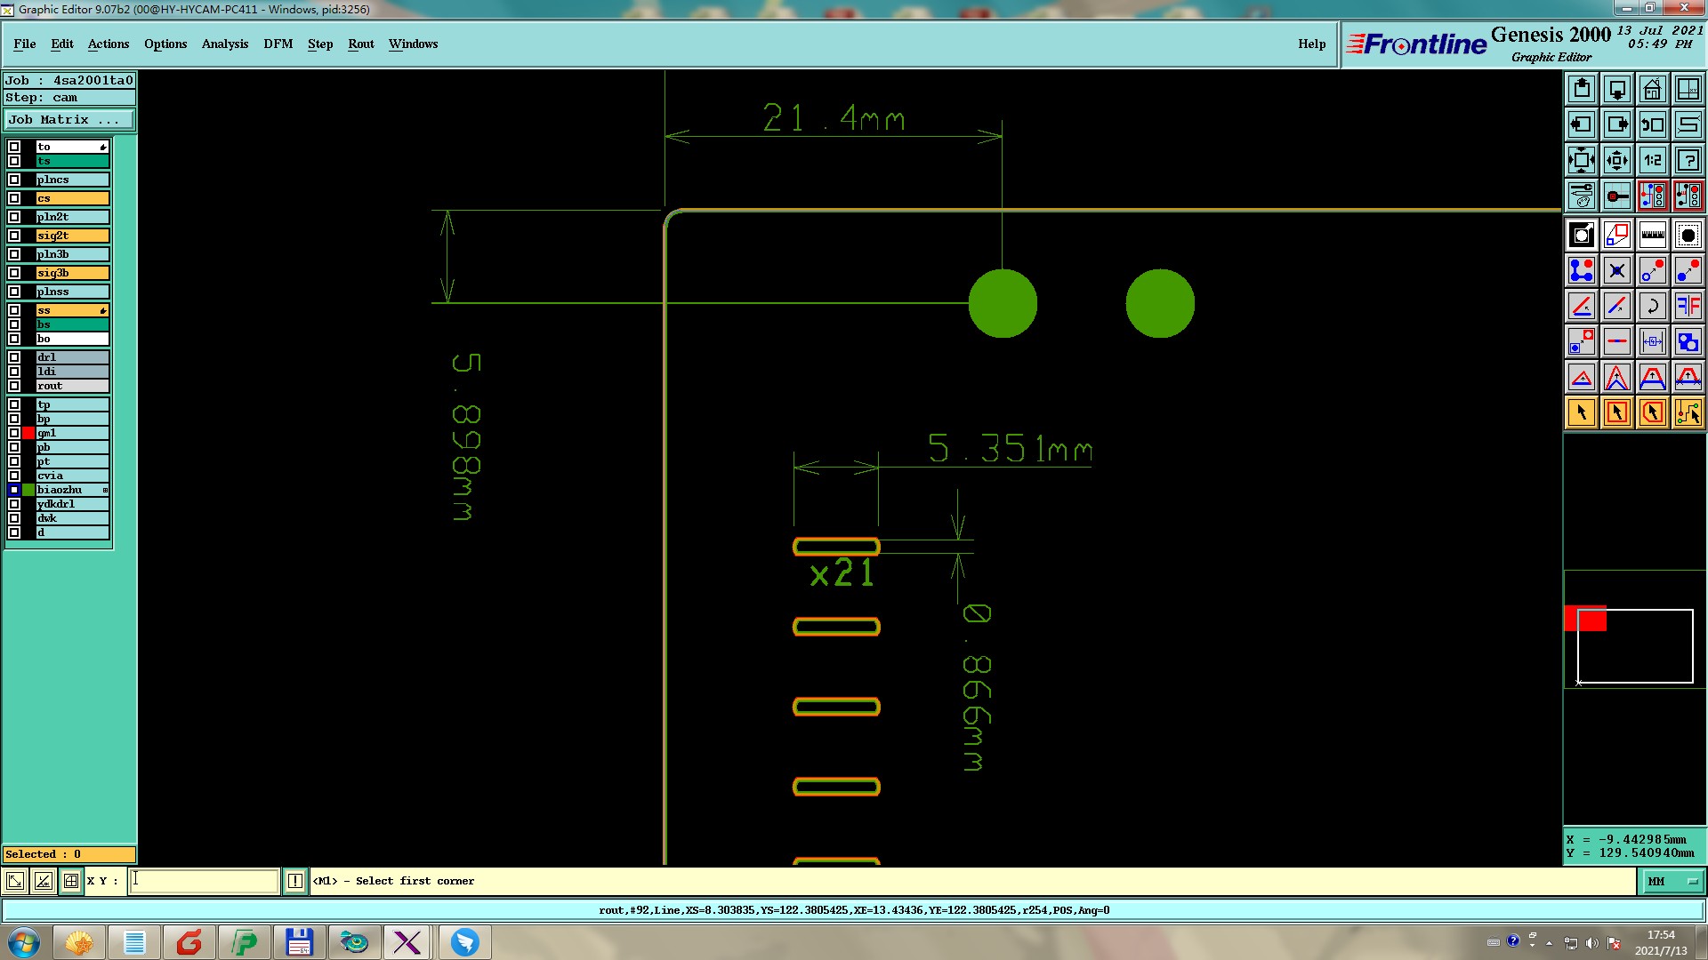The height and width of the screenshot is (960, 1708).
Task: Click the mirror F flip icon
Action: point(1688,306)
